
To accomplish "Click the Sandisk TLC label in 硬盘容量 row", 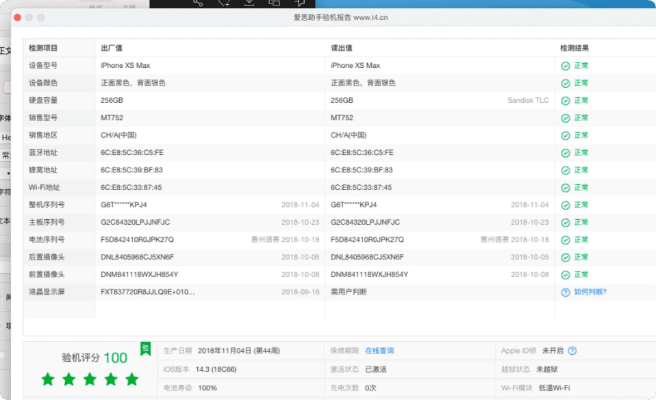I will [x=527, y=101].
